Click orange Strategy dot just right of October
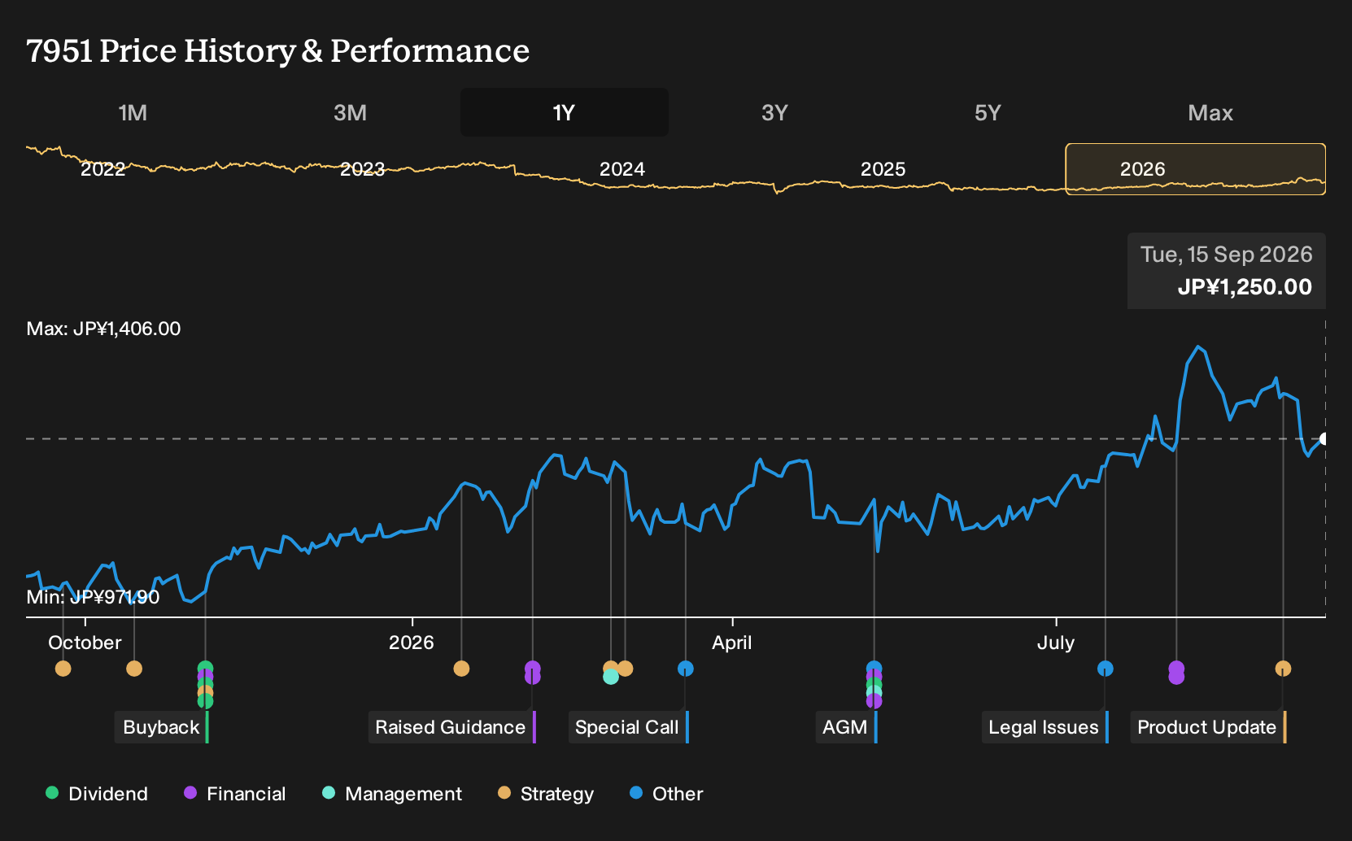This screenshot has height=841, width=1352. (134, 669)
